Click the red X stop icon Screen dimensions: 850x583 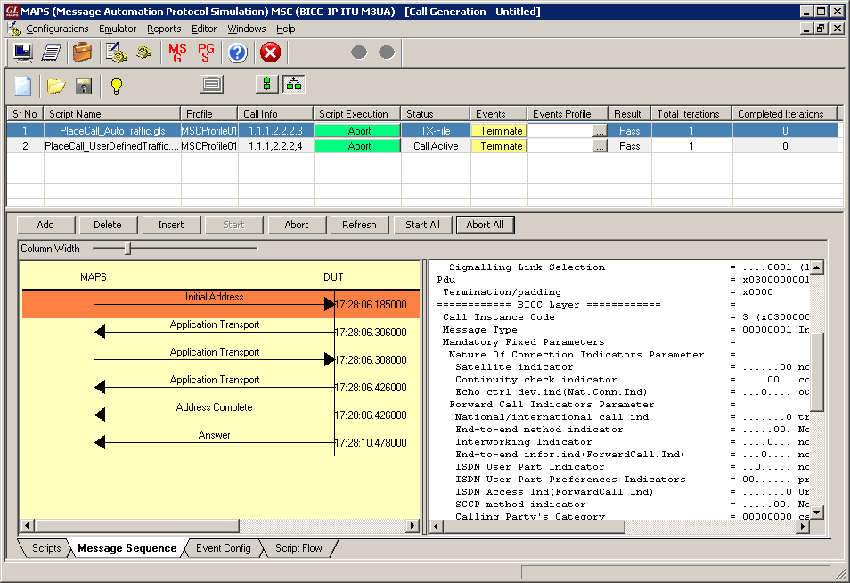270,53
